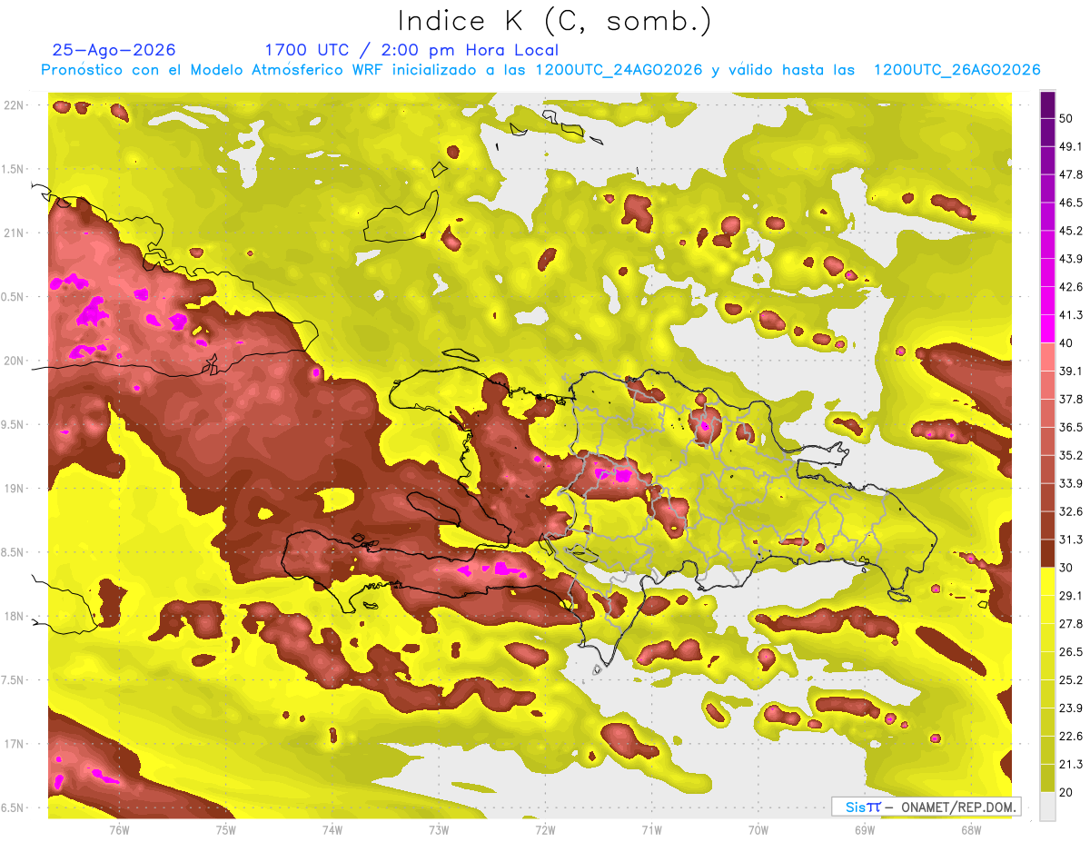Pick the salmon pink swatch between 39.1 and 40
Screen dimensions: 1090x842
click(1047, 357)
